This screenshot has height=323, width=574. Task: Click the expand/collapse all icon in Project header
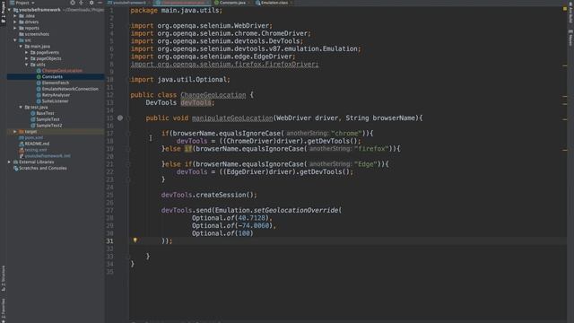click(x=81, y=3)
